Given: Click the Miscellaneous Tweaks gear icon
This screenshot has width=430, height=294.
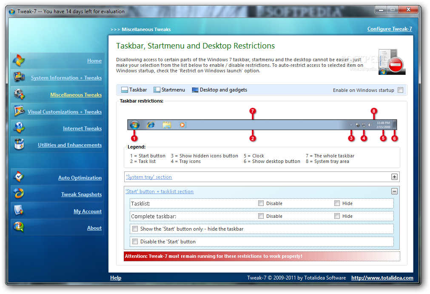Looking at the screenshot, I should click(x=19, y=94).
